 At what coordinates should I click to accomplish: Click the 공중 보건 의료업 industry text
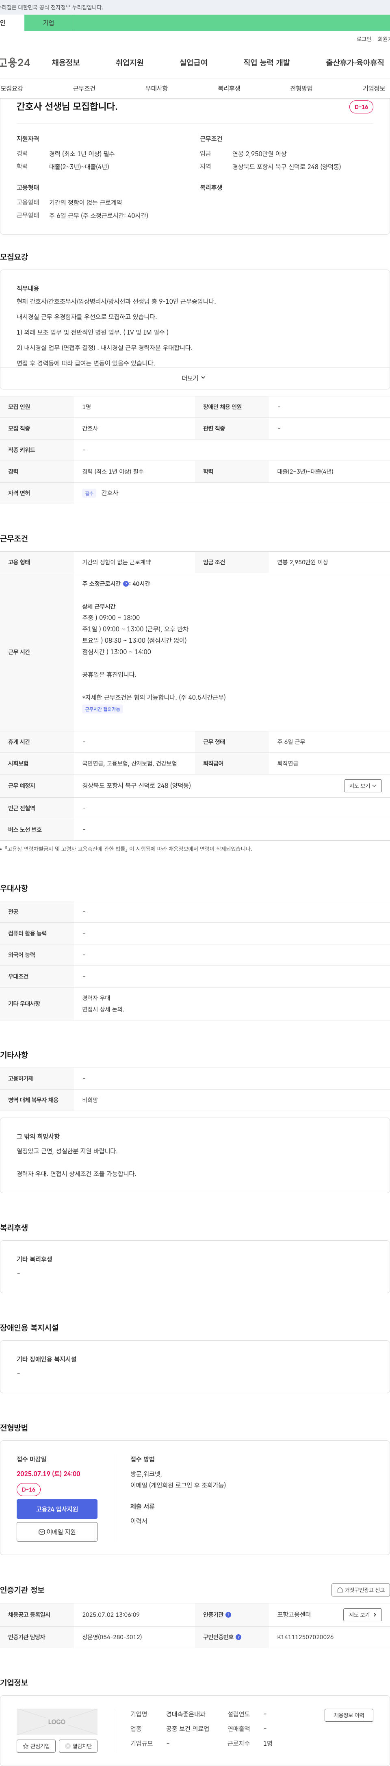click(x=188, y=1728)
